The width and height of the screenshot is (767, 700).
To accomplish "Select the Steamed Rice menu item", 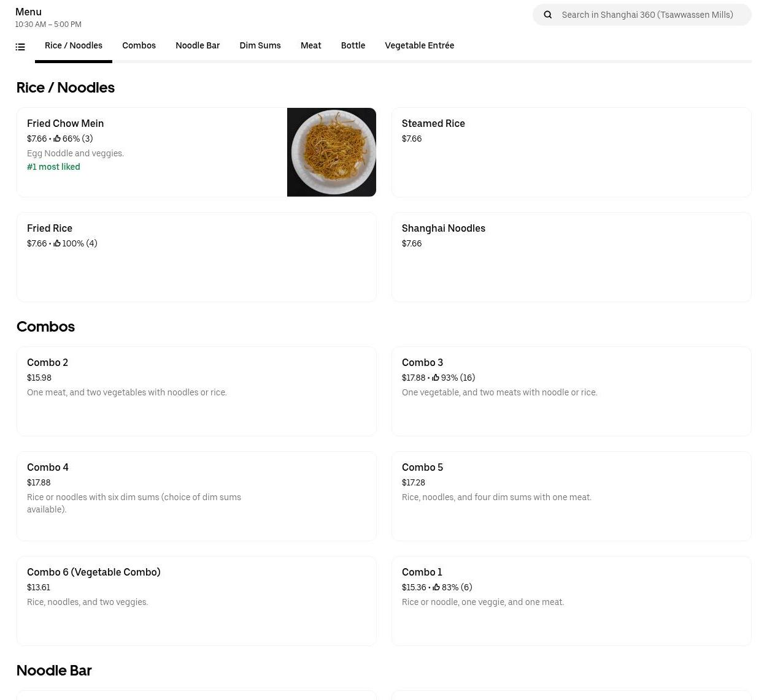I will click(571, 152).
